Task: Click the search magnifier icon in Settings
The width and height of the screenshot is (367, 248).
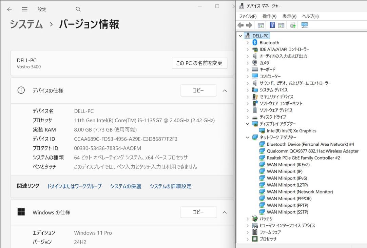Action: click(78, 9)
